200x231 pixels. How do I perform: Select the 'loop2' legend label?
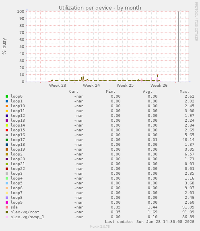point(16,154)
